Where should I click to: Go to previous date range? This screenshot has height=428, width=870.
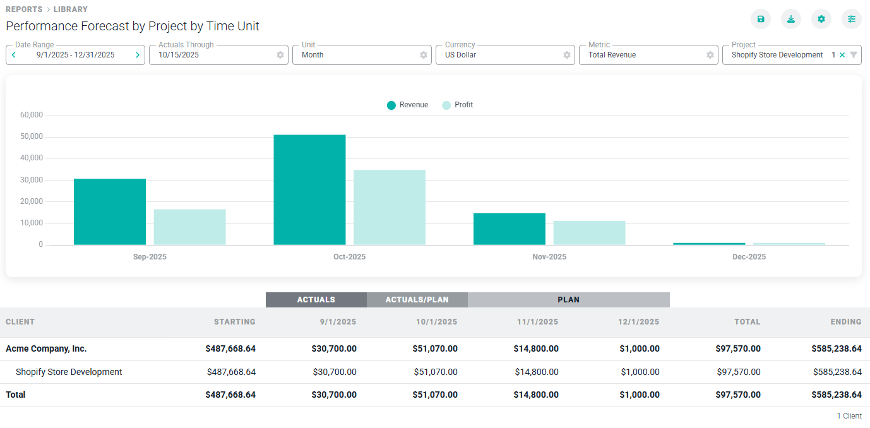[14, 55]
